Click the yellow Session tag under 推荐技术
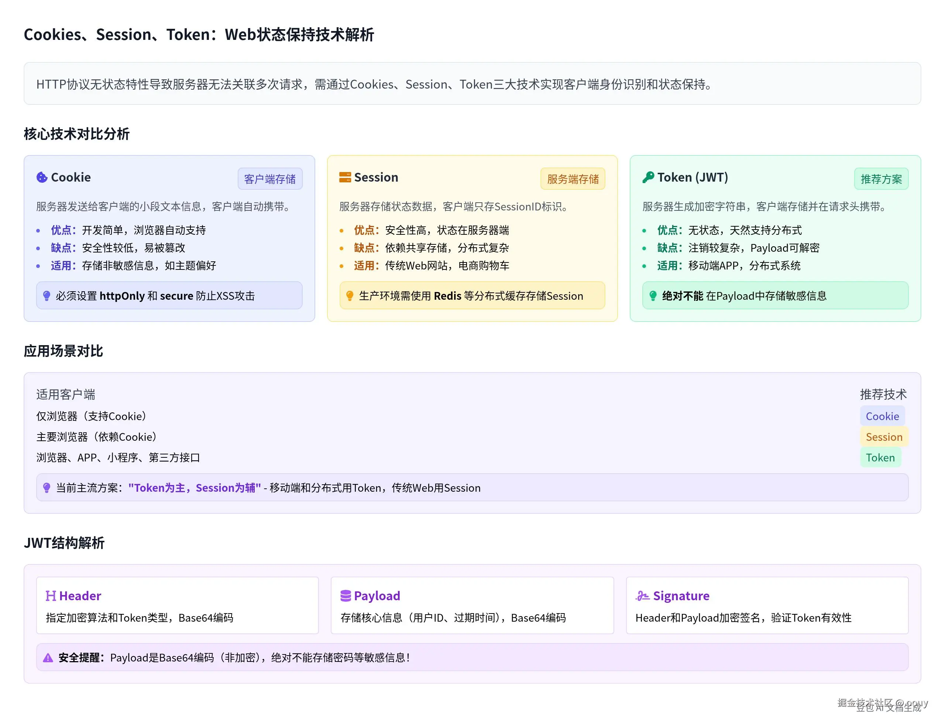 (x=884, y=437)
